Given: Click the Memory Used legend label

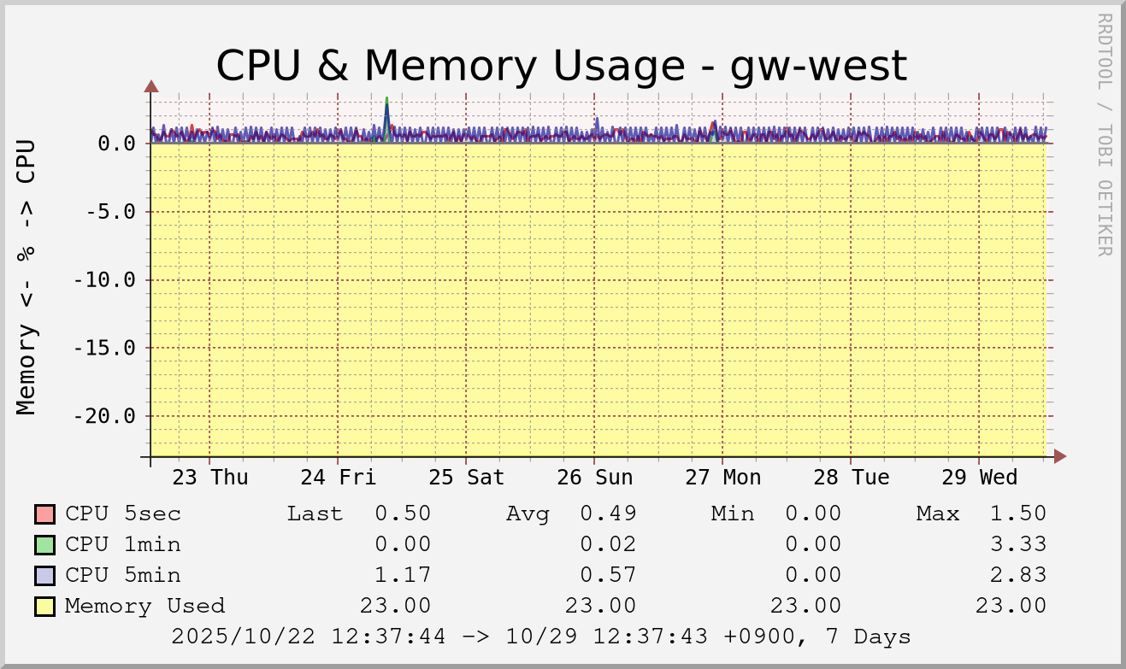Looking at the screenshot, I should coord(144,607).
